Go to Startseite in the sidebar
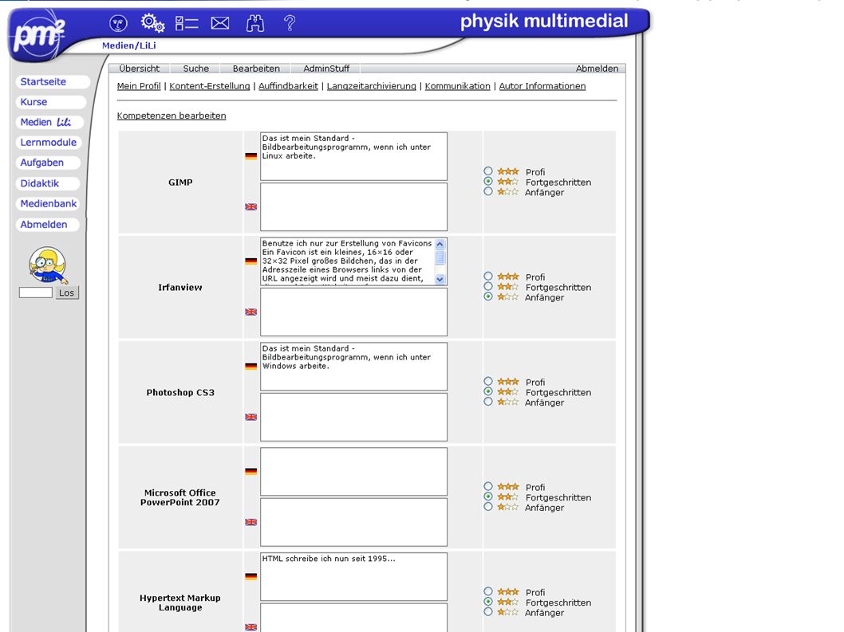This screenshot has height=632, width=844. click(52, 82)
